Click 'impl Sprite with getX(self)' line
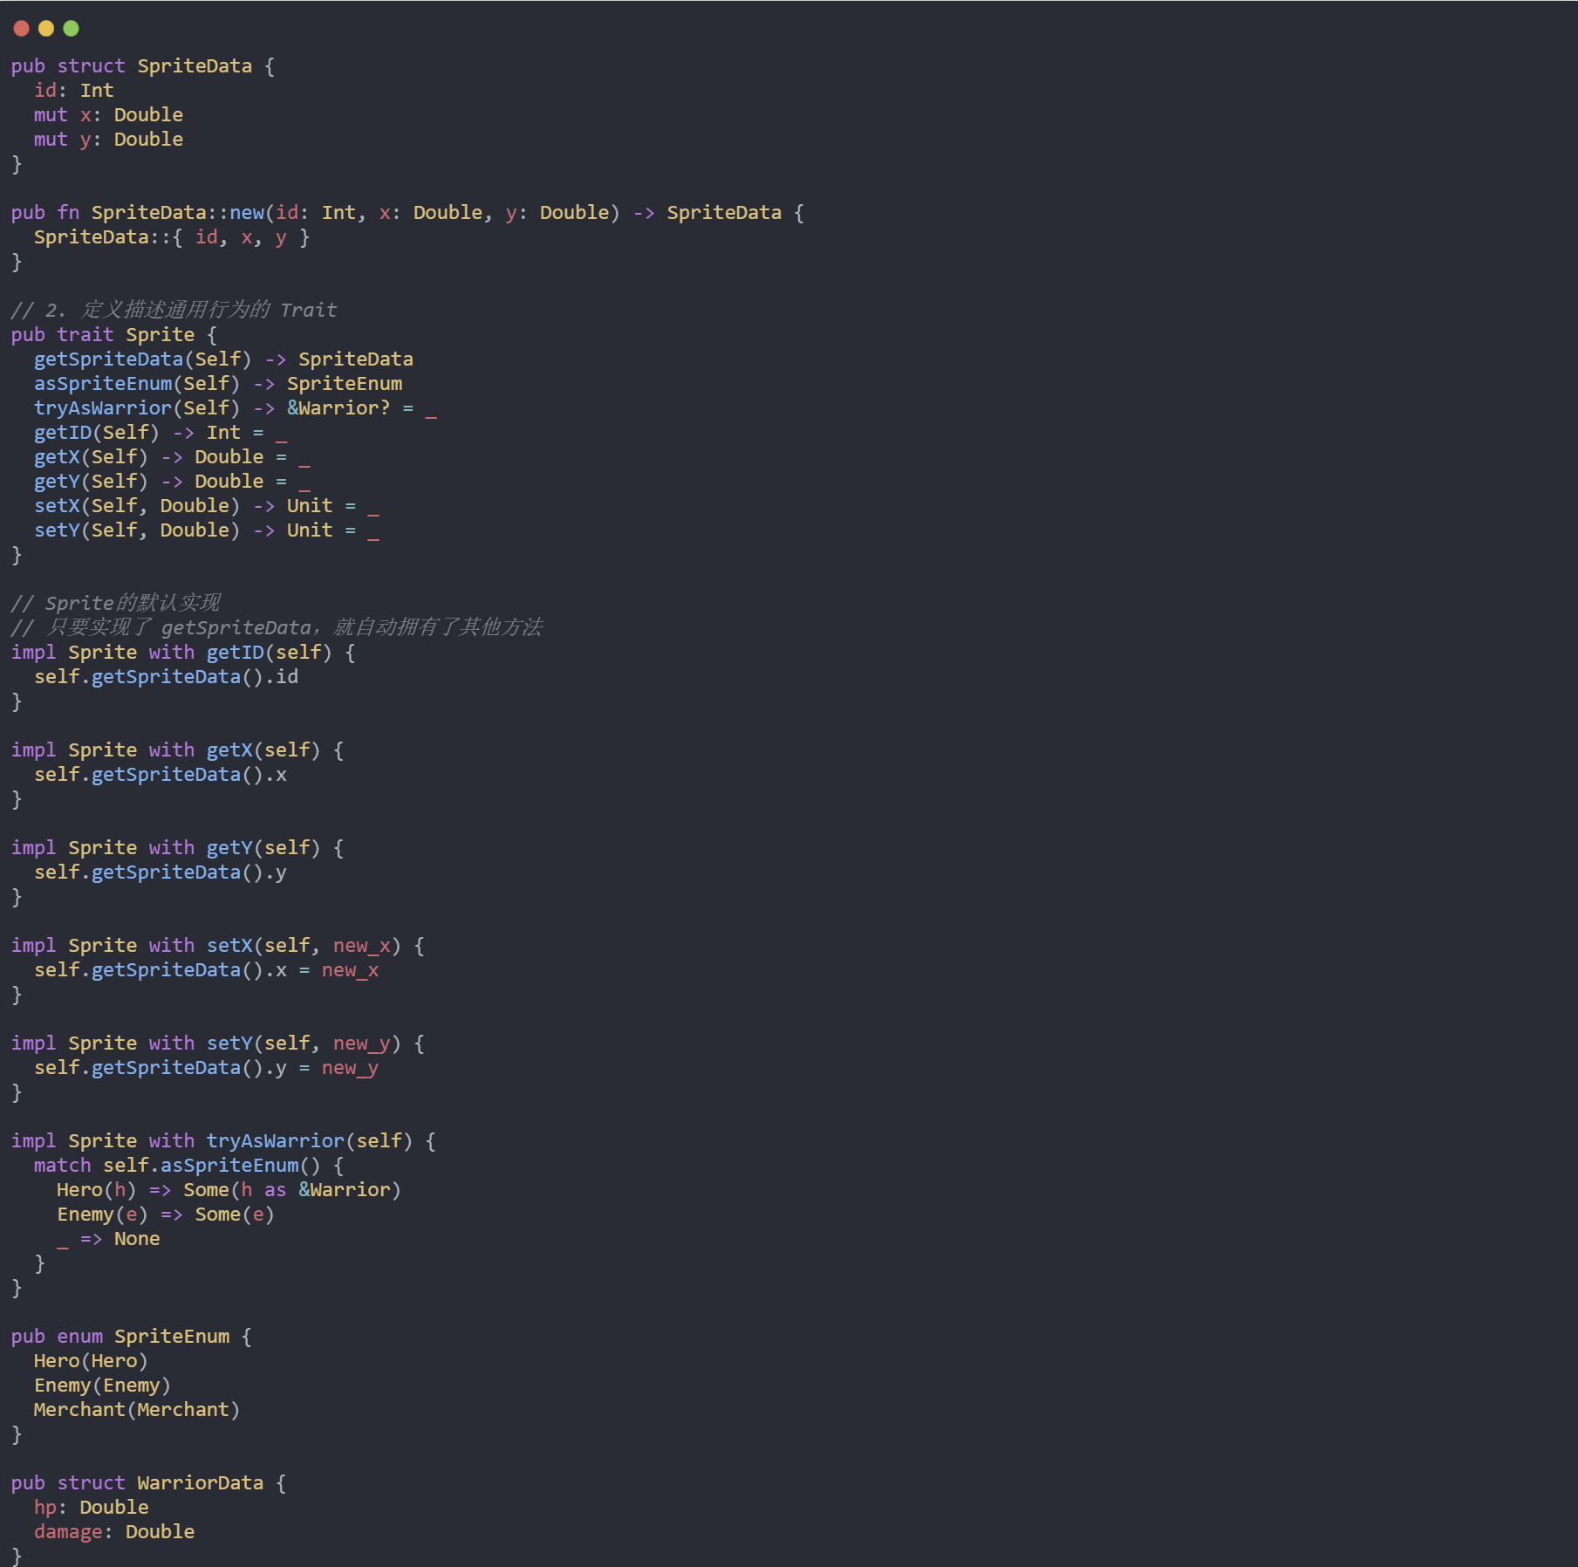 (x=178, y=750)
